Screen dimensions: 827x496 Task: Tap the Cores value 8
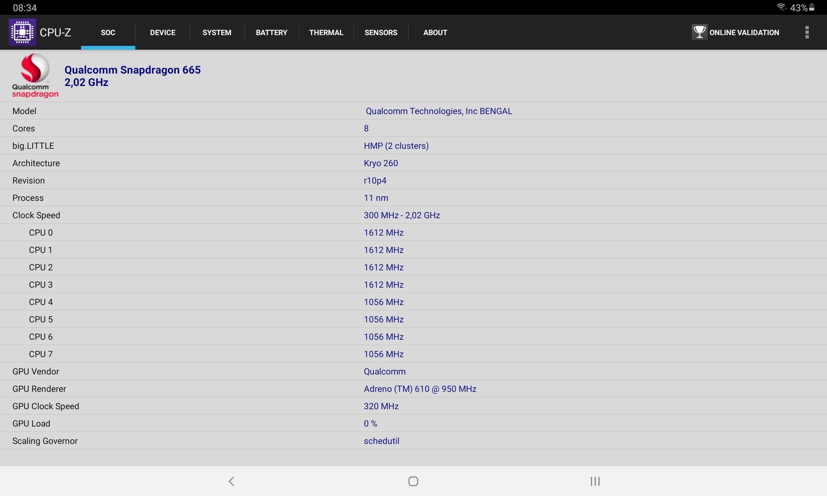(366, 128)
